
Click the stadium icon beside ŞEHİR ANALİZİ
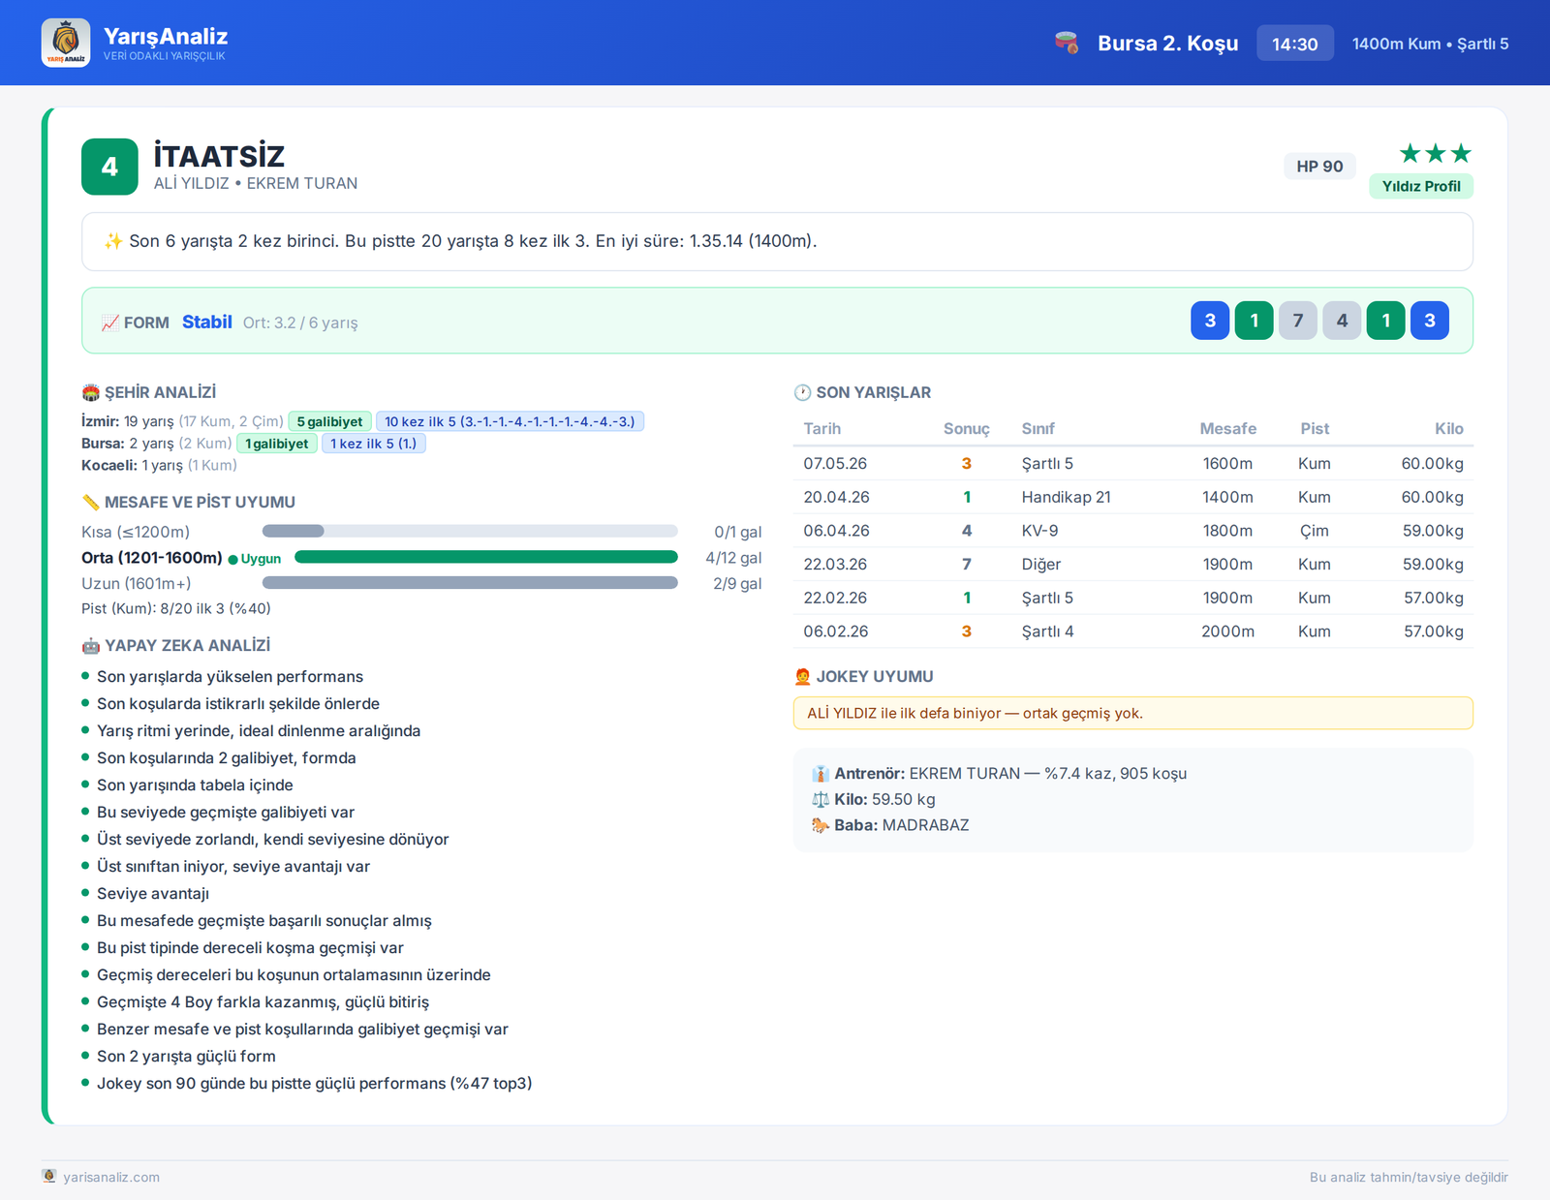(91, 392)
